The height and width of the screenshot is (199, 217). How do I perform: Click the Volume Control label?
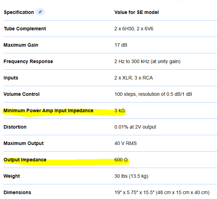coord(21,94)
